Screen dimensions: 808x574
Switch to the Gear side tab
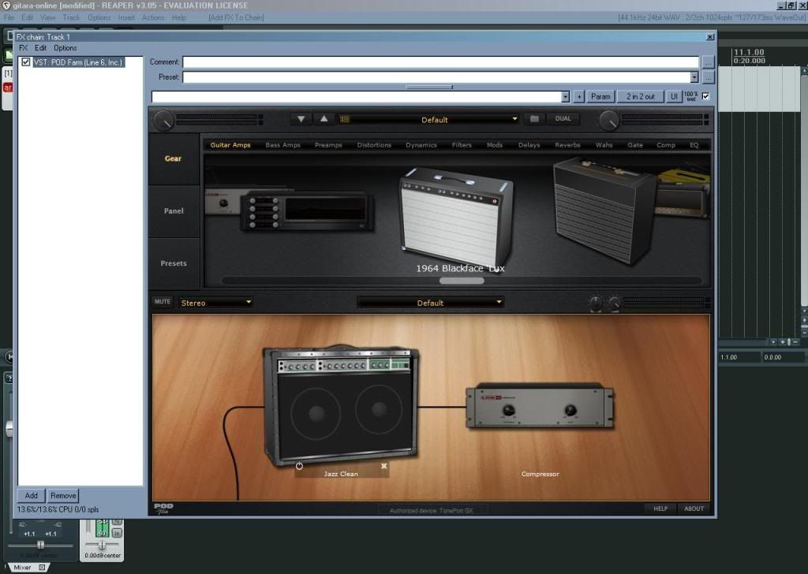tap(173, 158)
